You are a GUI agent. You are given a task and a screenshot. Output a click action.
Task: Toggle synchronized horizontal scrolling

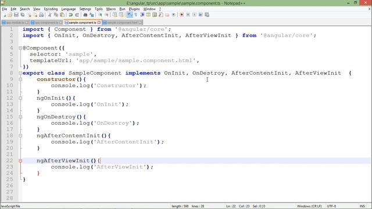click(121, 15)
